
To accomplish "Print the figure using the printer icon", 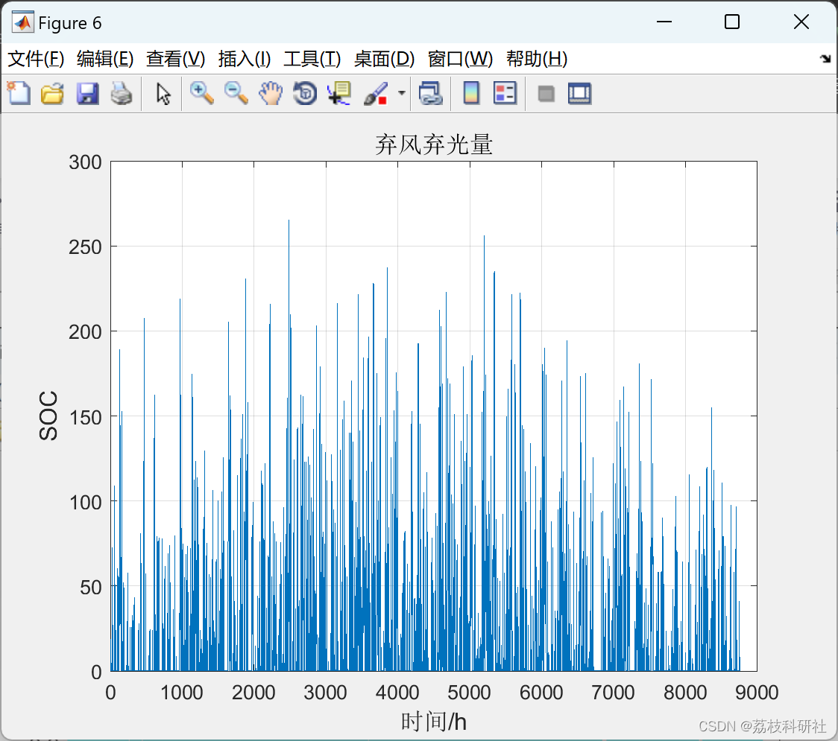I will (x=122, y=93).
